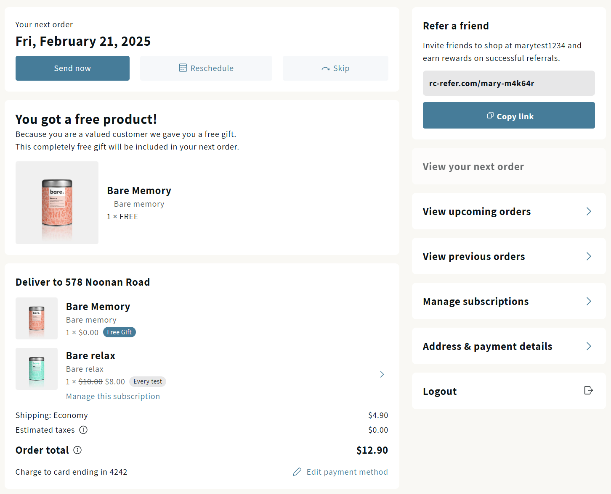Click the Send now button

pyautogui.click(x=72, y=68)
